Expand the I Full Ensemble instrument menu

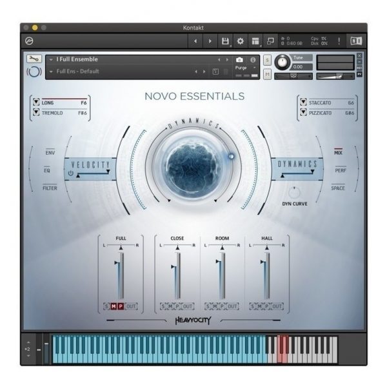[51, 59]
